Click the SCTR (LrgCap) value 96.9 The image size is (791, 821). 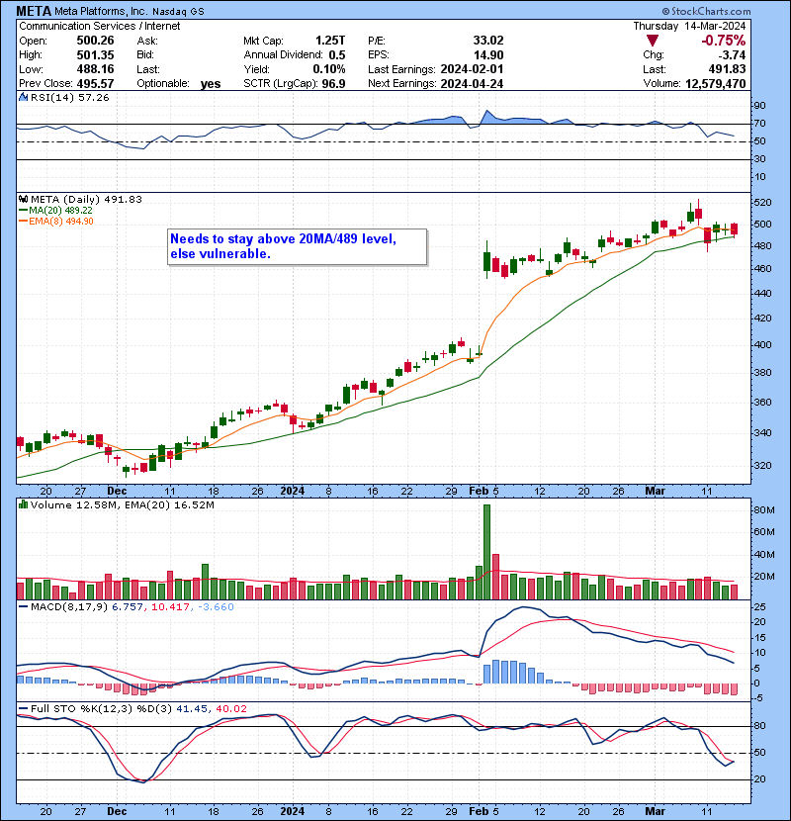334,83
